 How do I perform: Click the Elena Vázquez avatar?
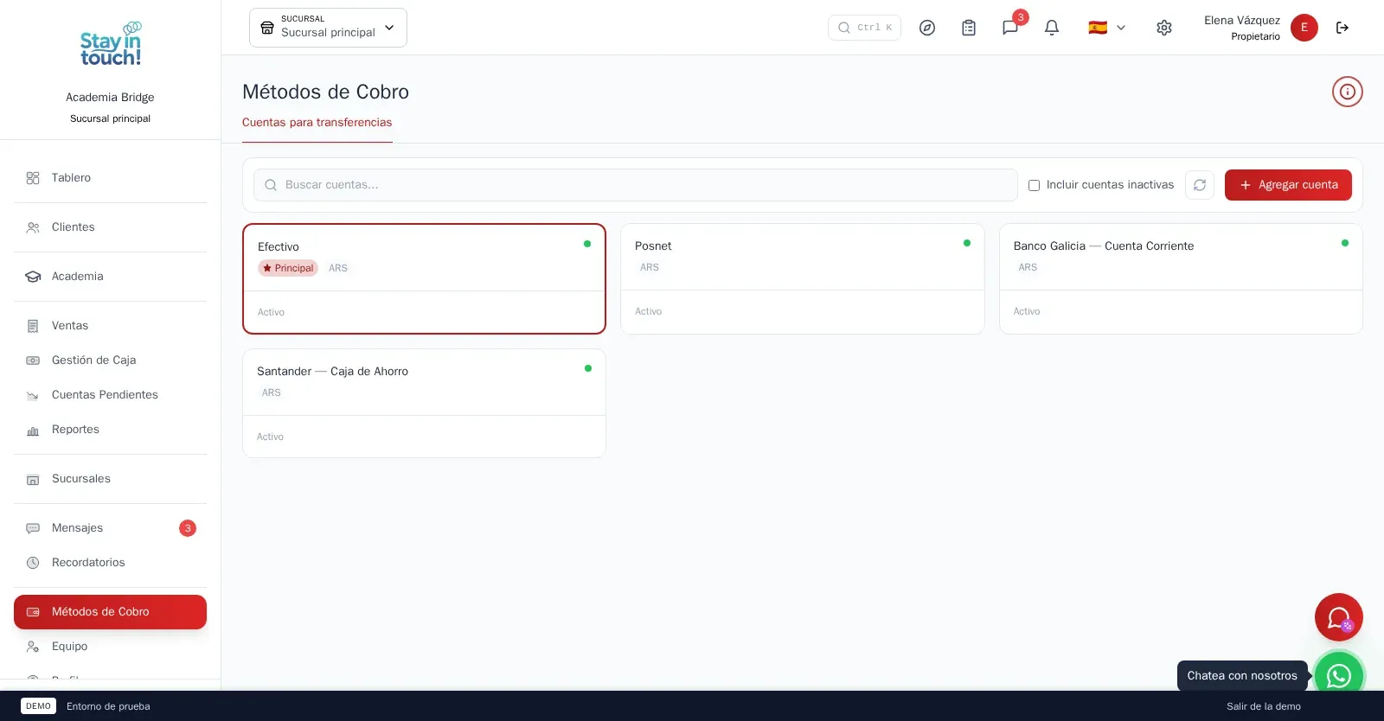tap(1304, 28)
